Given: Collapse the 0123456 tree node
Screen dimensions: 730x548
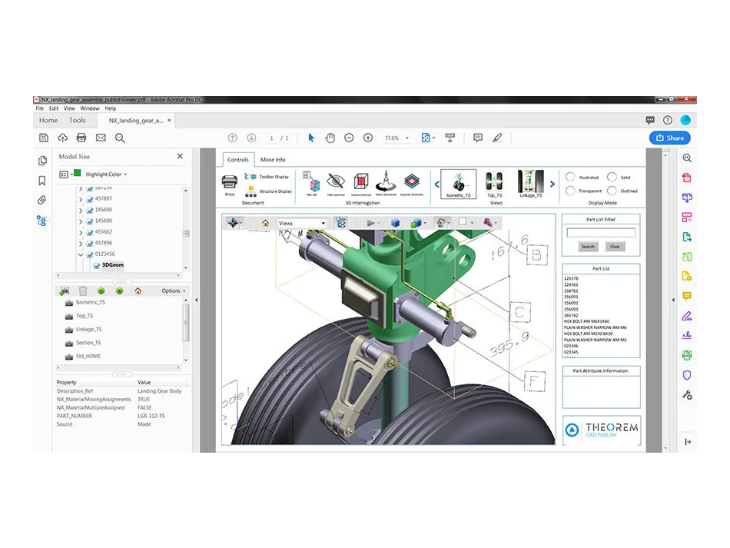Looking at the screenshot, I should pyautogui.click(x=81, y=254).
